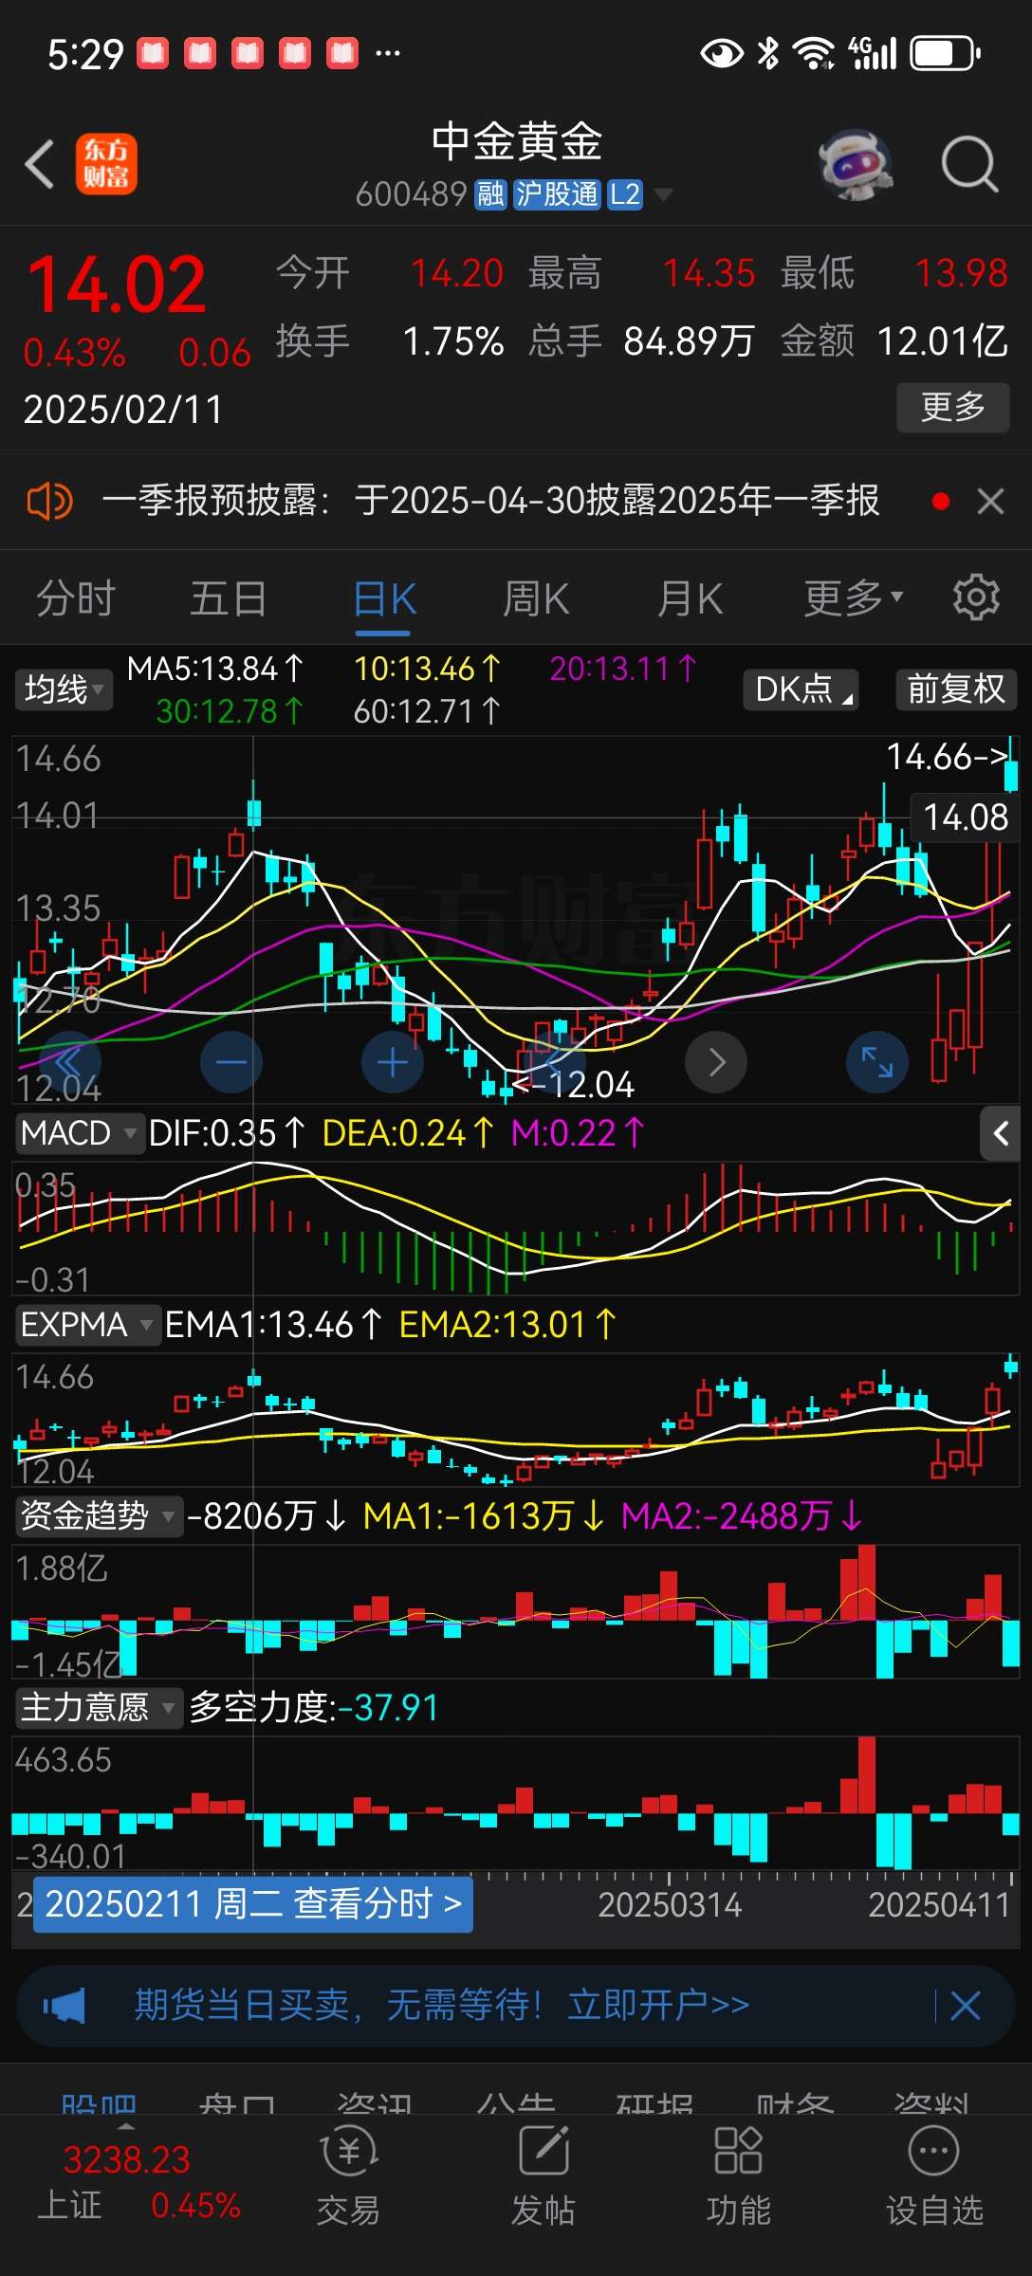The width and height of the screenshot is (1032, 2276).
Task: Move chart right with arrow button
Action: click(x=716, y=1062)
